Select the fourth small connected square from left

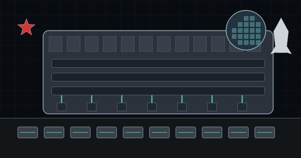tap(152, 107)
